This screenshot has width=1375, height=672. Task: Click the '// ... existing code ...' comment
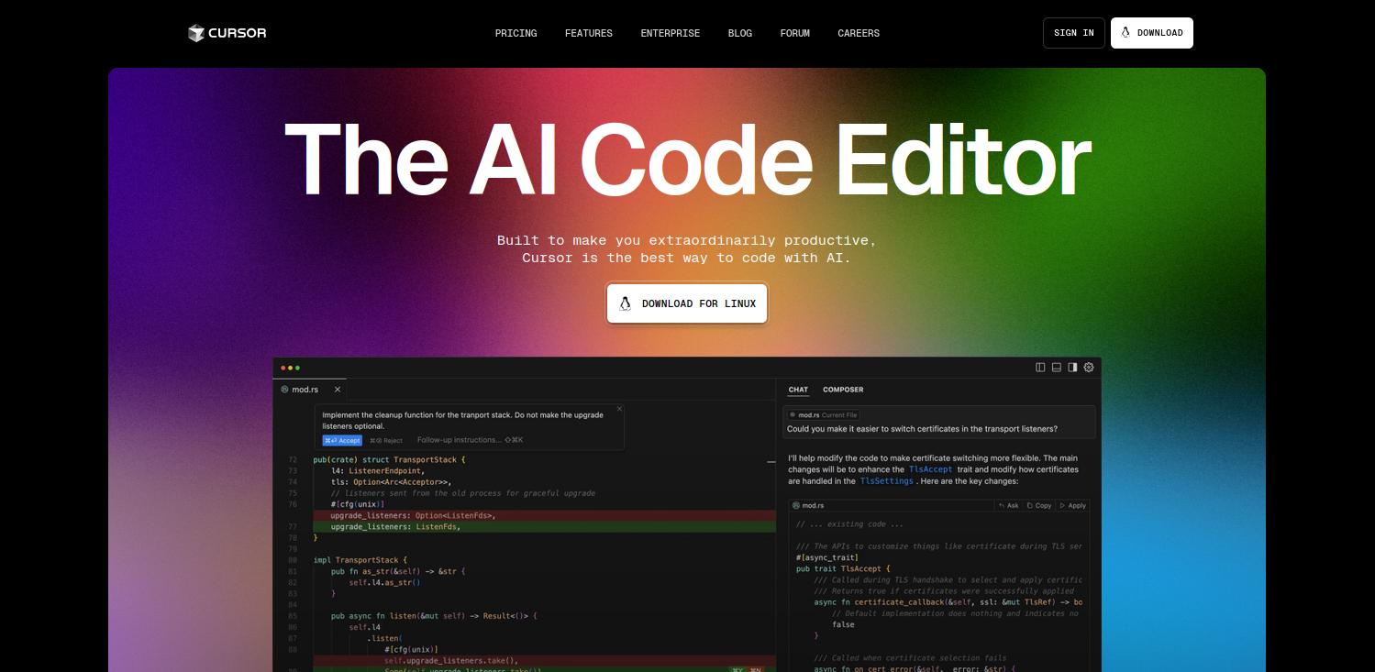tap(849, 524)
